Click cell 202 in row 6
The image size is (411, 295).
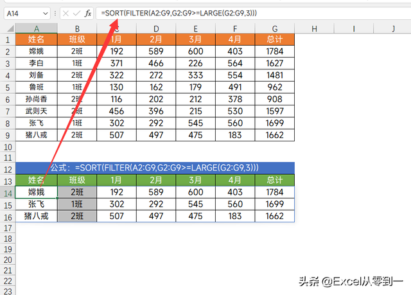tap(156, 99)
